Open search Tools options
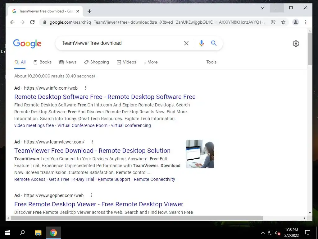This screenshot has height=239, width=318. (x=211, y=62)
